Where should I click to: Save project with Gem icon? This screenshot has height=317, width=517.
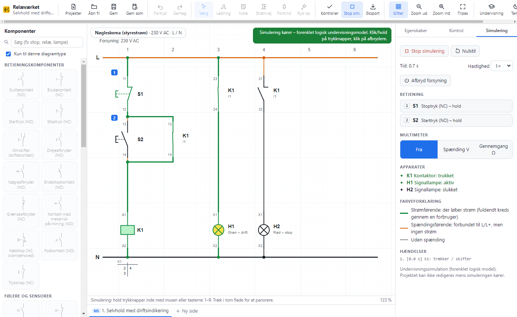(114, 7)
